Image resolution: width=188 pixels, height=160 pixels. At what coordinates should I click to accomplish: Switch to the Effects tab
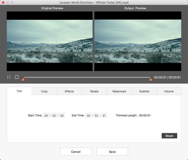pyautogui.click(x=69, y=91)
